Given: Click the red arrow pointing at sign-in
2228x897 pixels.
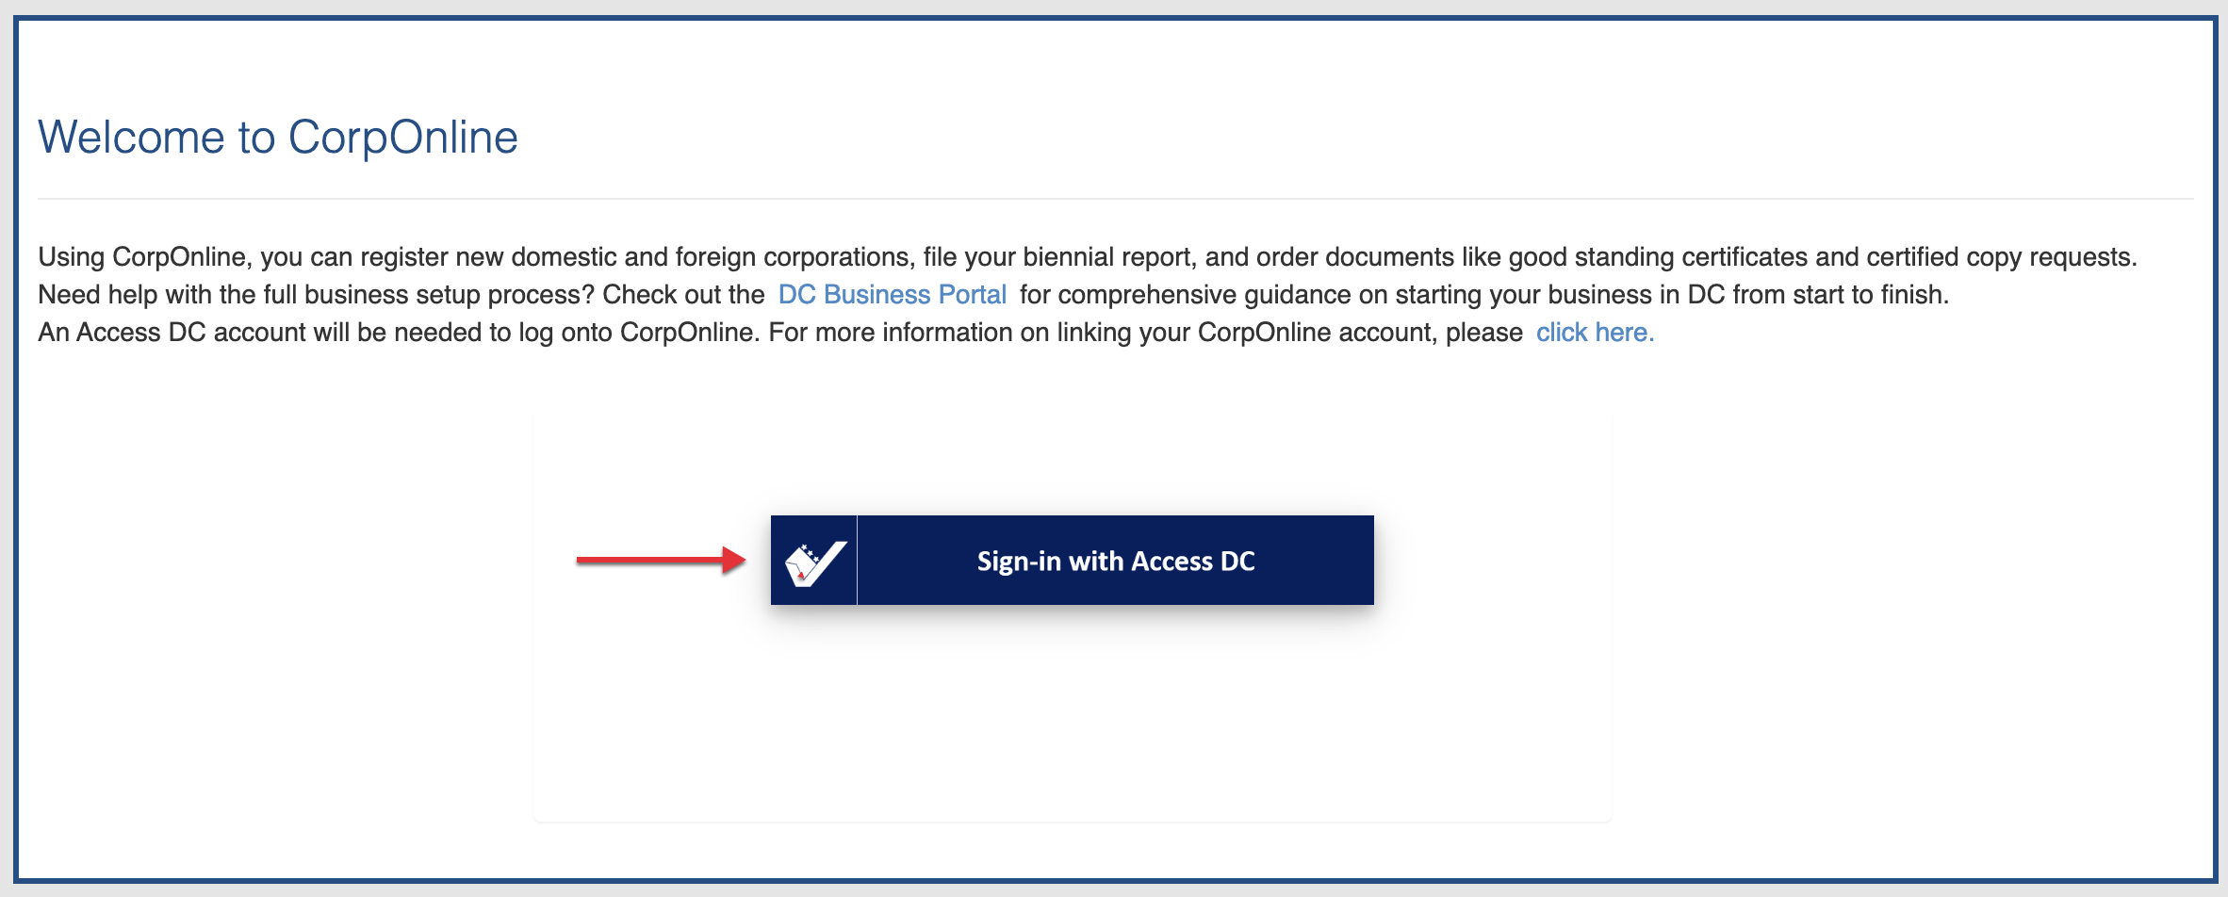Looking at the screenshot, I should pos(661,561).
